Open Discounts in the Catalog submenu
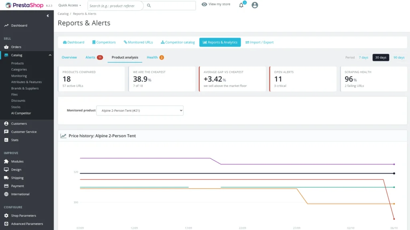The image size is (410, 230). [x=18, y=101]
